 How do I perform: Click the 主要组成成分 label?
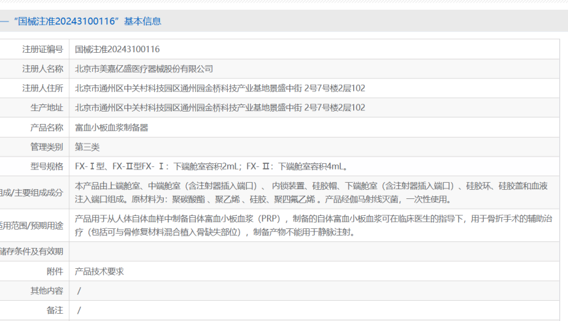31,192
